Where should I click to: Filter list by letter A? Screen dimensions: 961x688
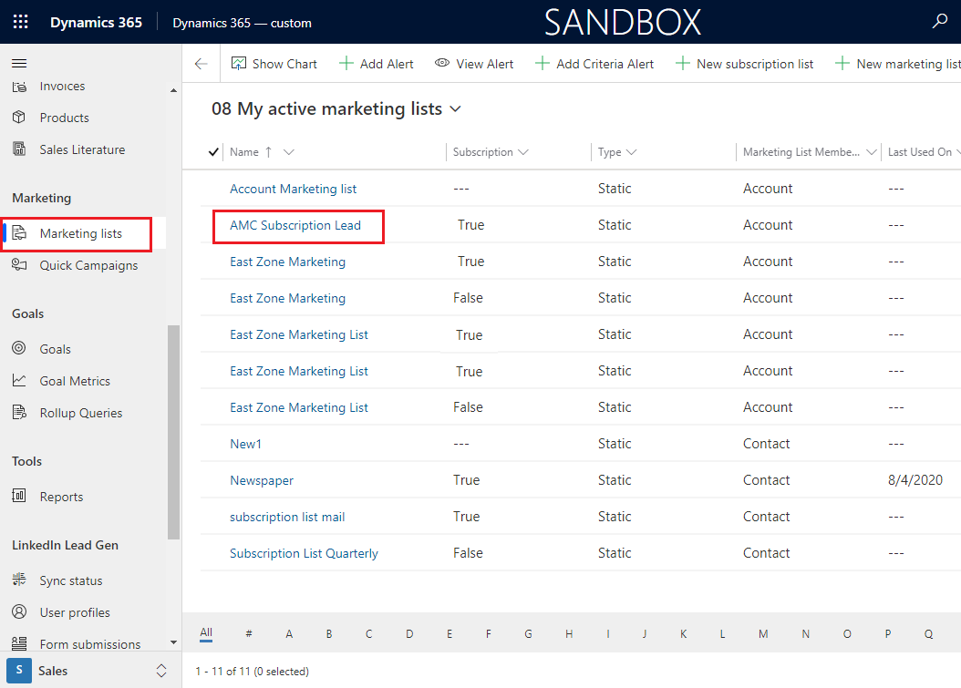[x=289, y=634]
